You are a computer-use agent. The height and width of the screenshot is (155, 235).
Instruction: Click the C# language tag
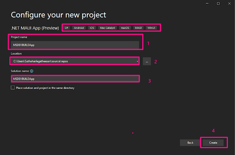click(x=66, y=28)
